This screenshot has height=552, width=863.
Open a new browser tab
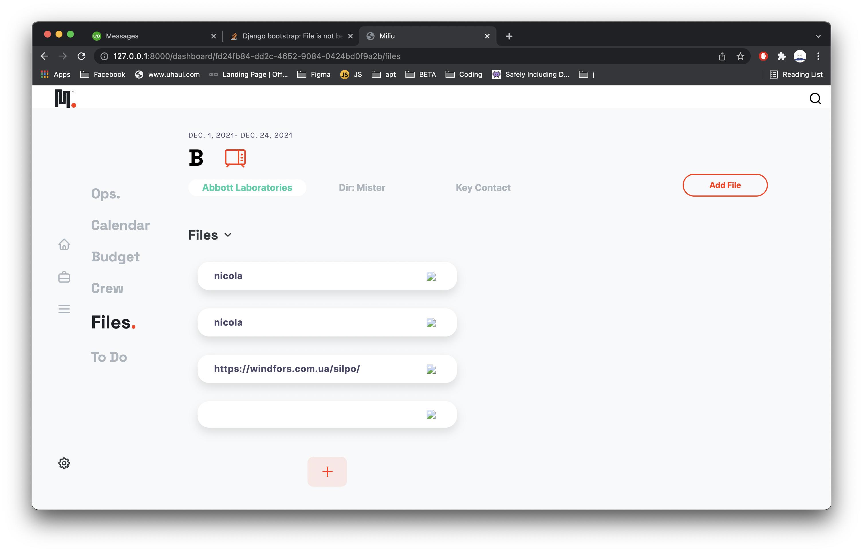(509, 36)
